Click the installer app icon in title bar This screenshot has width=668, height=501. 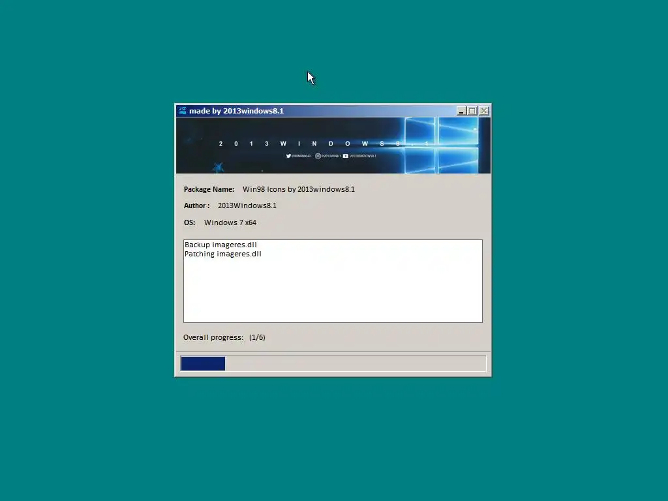[183, 111]
